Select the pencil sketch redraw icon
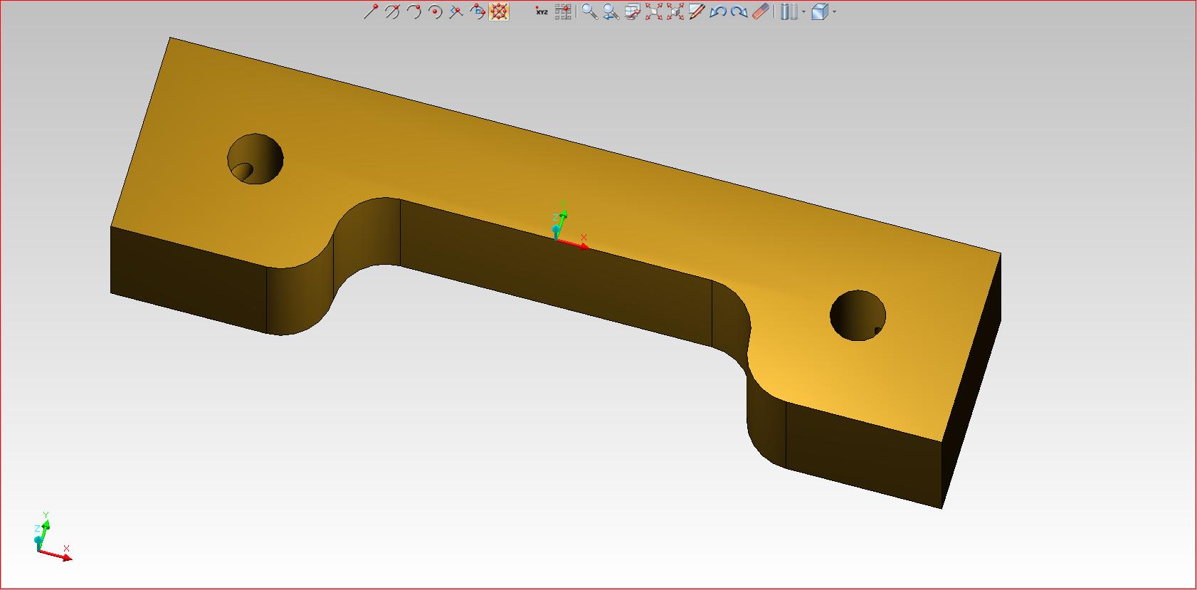The image size is (1197, 590). [x=696, y=11]
